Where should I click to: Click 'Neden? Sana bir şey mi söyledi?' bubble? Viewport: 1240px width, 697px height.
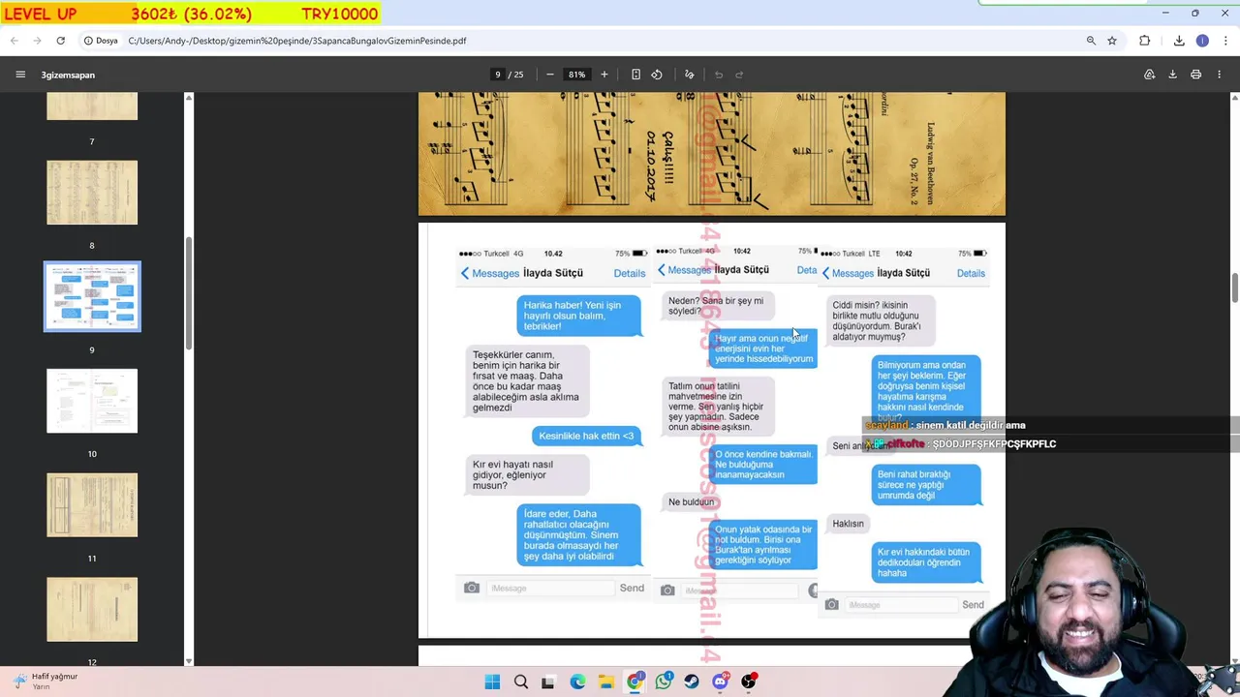[718, 306]
